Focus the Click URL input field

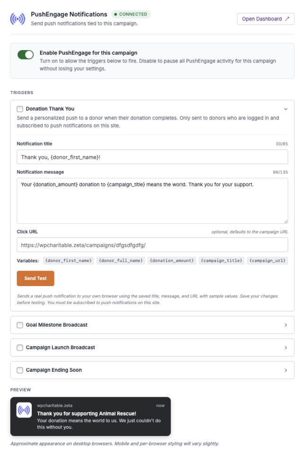click(x=152, y=245)
